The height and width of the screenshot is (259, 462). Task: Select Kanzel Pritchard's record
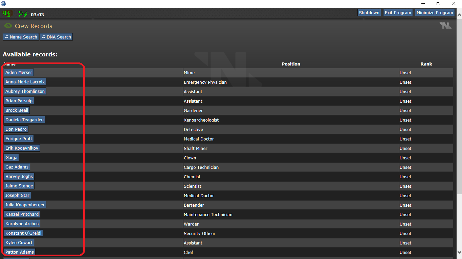[22, 214]
